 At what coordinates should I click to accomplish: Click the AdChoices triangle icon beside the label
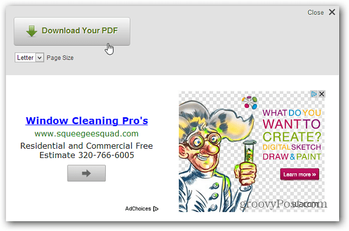point(156,209)
